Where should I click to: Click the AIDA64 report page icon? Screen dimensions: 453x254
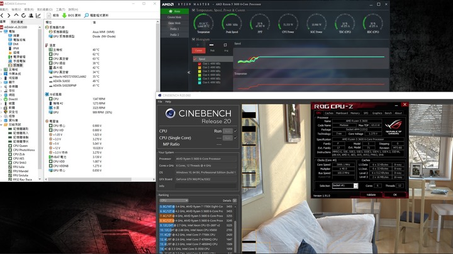(x=49, y=16)
